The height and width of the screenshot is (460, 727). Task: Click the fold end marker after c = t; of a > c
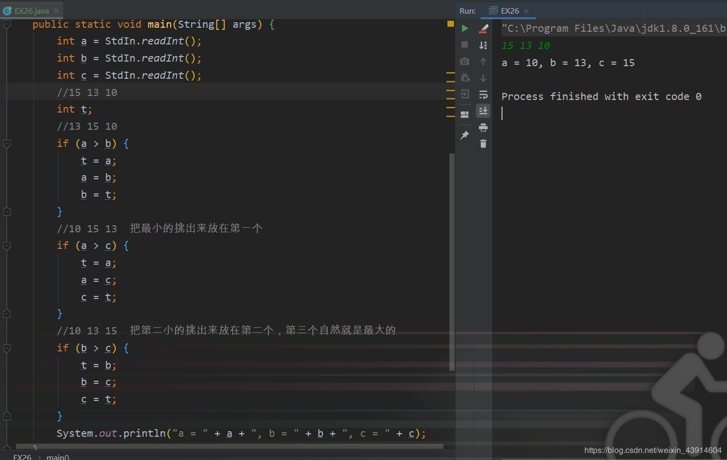(x=7, y=314)
